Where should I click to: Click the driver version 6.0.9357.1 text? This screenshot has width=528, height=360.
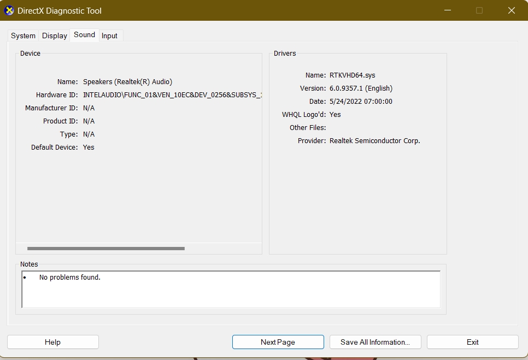click(x=361, y=88)
